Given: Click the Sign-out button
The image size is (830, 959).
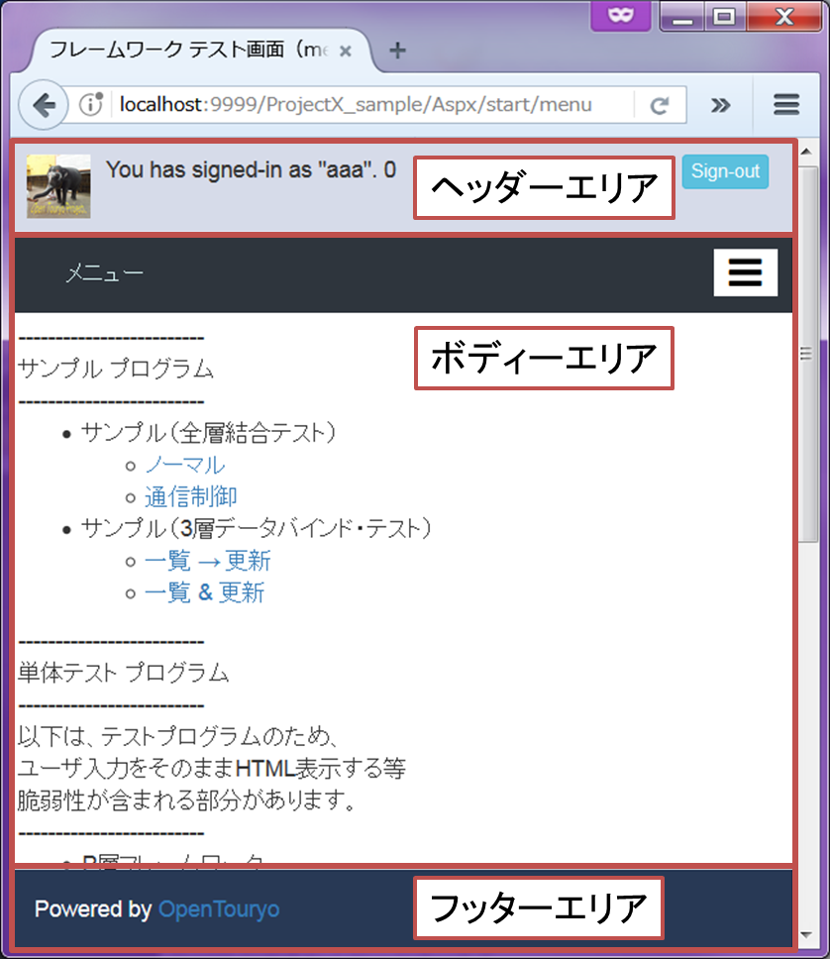Looking at the screenshot, I should point(725,171).
